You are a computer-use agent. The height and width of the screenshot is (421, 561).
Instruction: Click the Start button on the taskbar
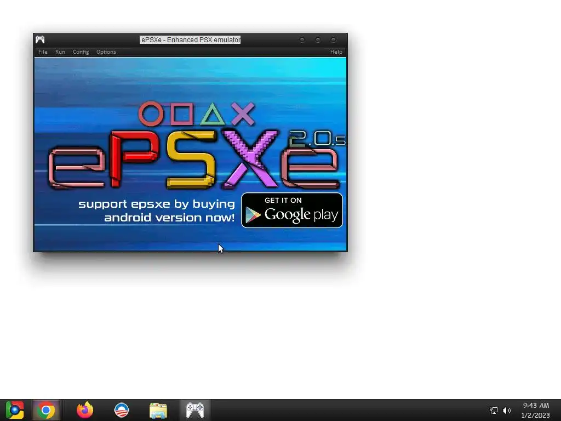pos(15,410)
